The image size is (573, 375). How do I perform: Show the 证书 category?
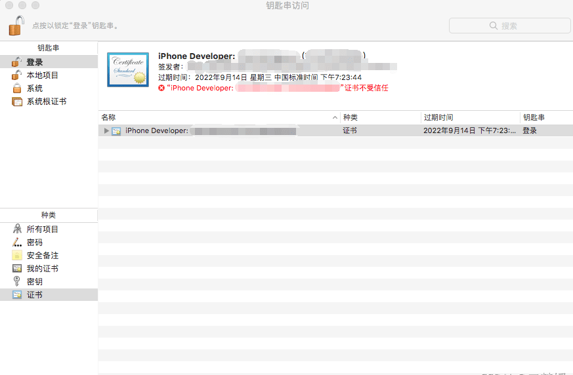(x=49, y=294)
